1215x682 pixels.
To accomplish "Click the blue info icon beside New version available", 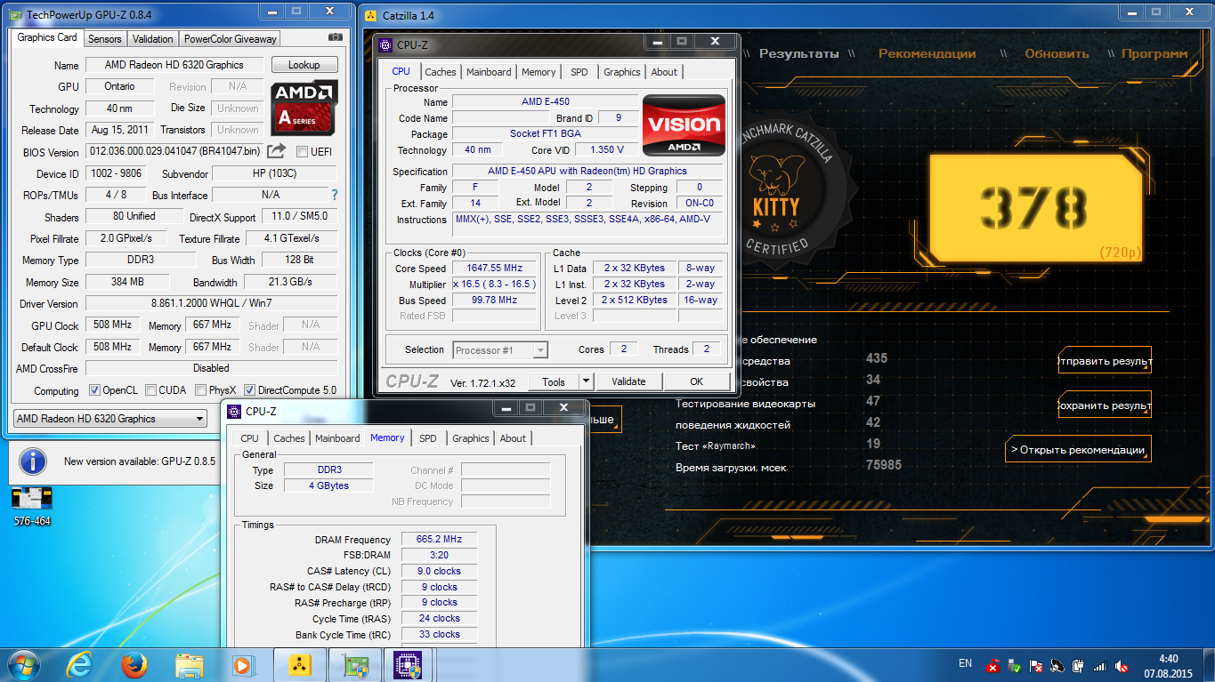I will [33, 461].
